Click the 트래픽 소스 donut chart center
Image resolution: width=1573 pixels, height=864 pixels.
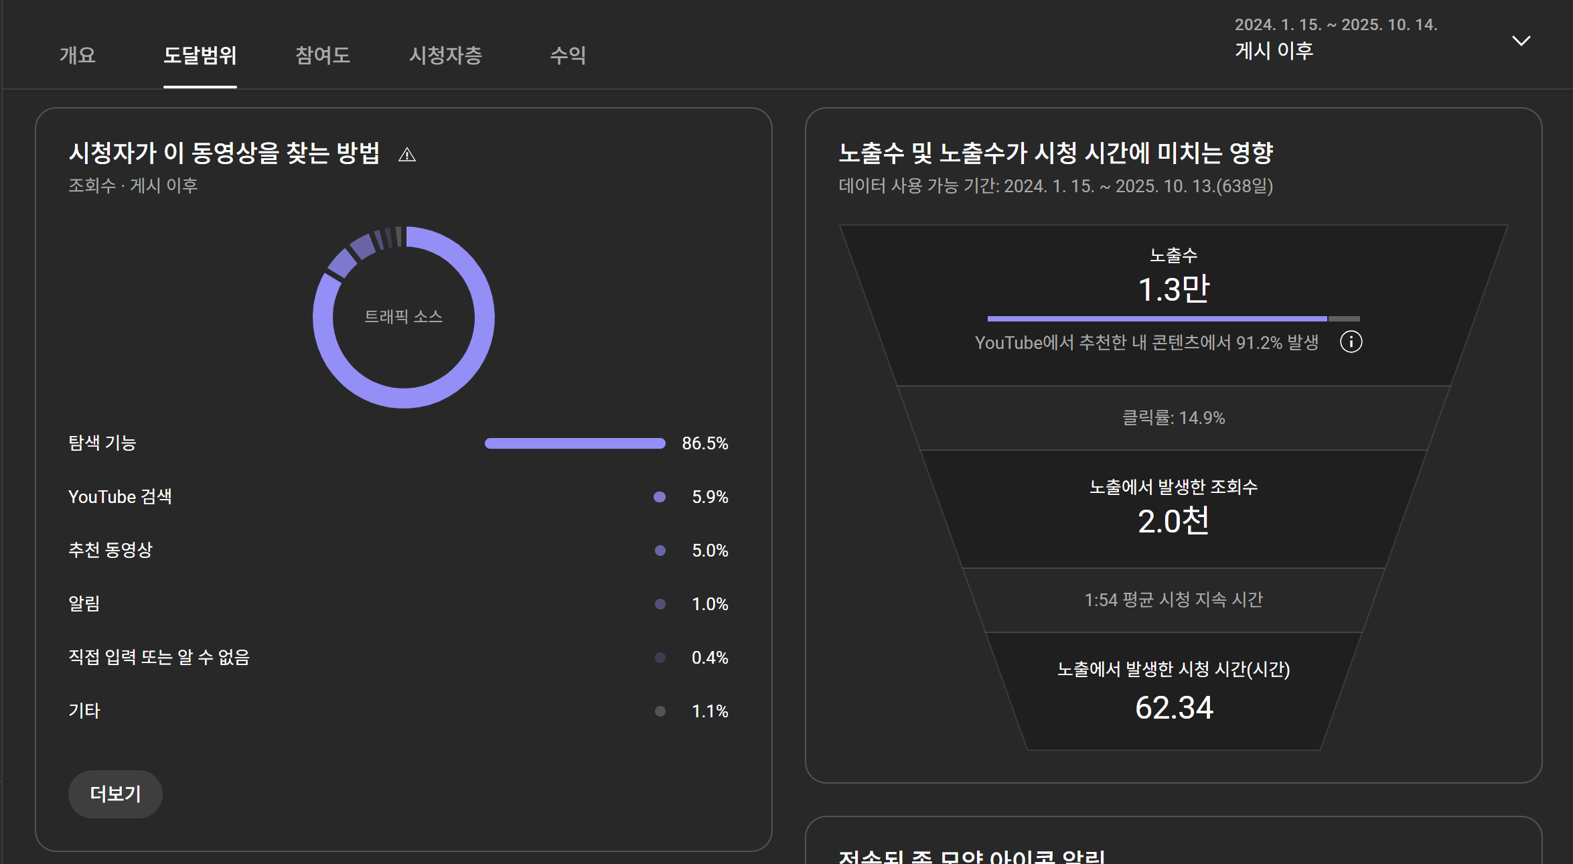(x=403, y=317)
